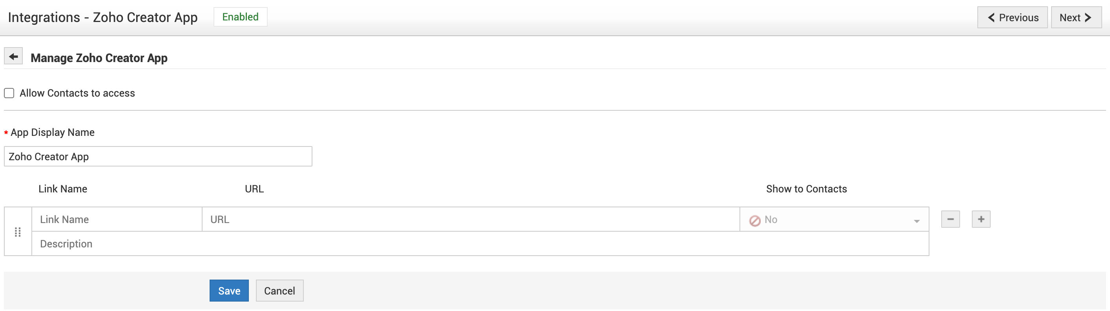Click the drag handle on the link row
The width and height of the screenshot is (1110, 311).
(18, 232)
